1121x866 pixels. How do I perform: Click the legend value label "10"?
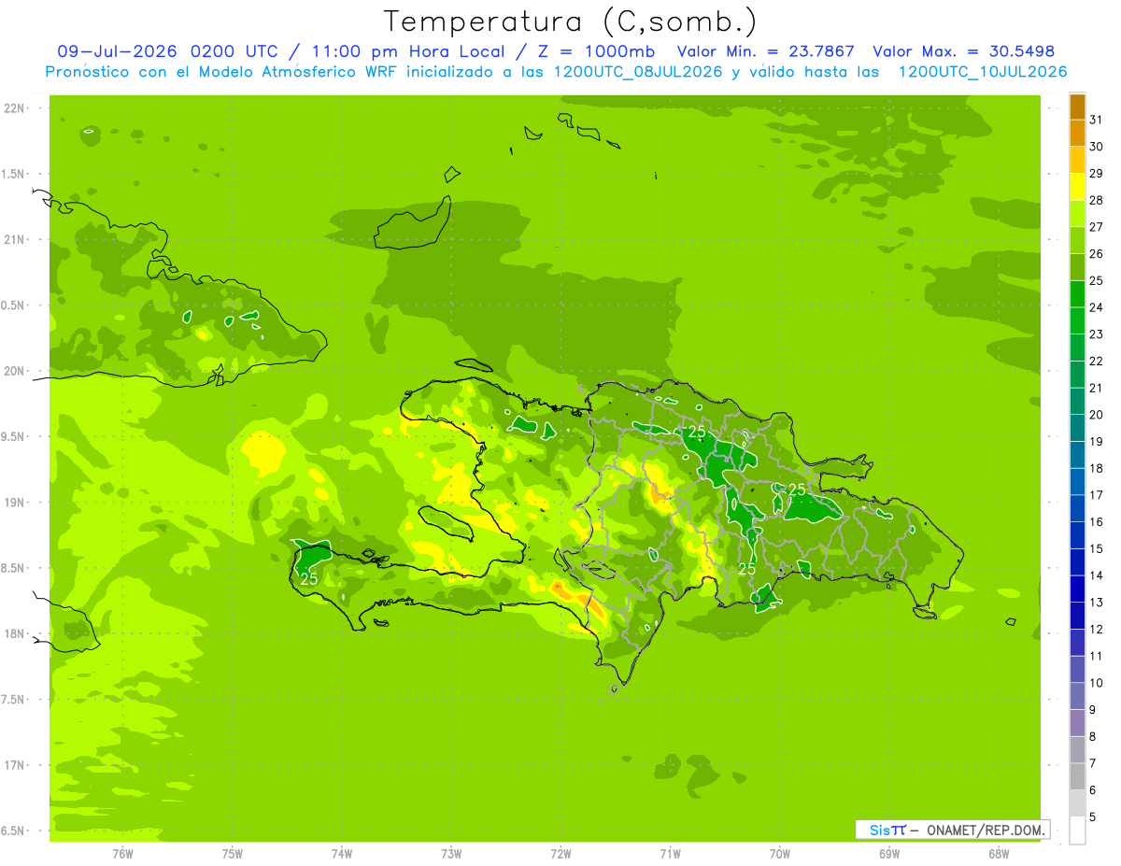point(1097,683)
